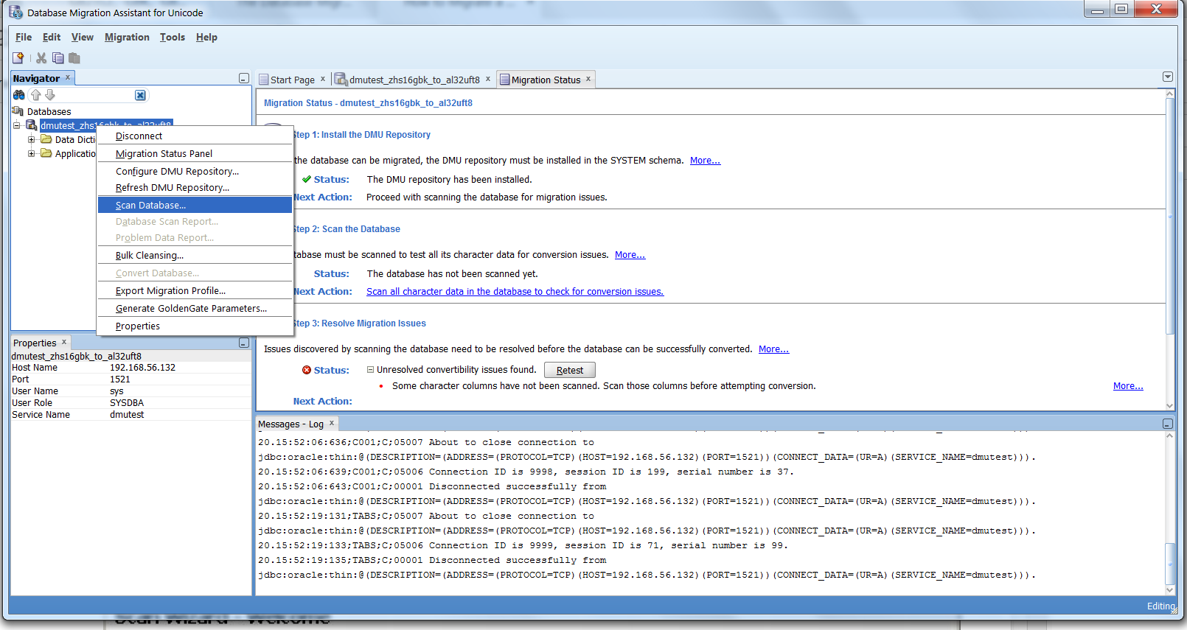Click the dmutest database connection icon
This screenshot has width=1187, height=630.
coord(32,125)
